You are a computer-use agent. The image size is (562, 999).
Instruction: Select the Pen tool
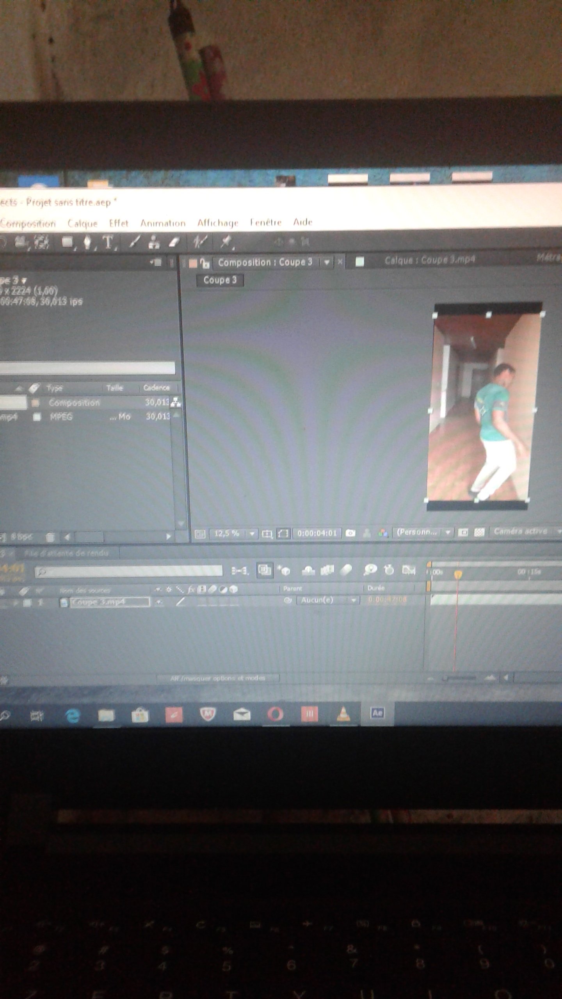pos(87,242)
